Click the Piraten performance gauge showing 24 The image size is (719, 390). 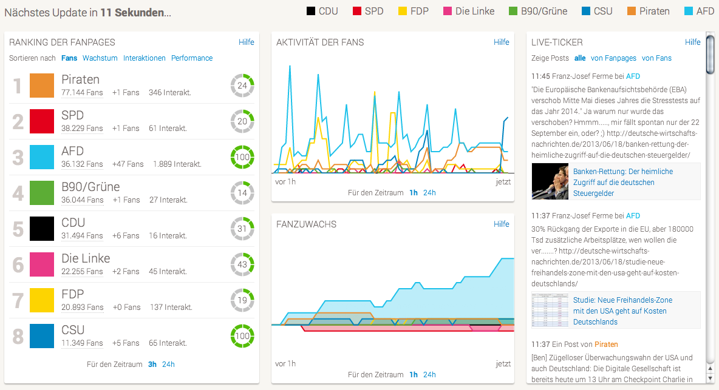[242, 86]
